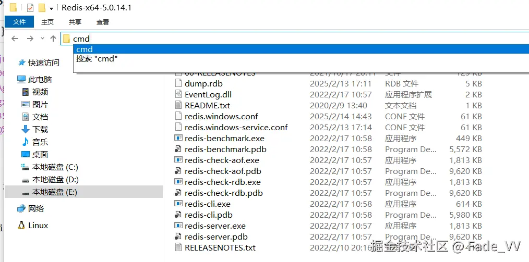Open the 图片 folder in sidebar

[40, 104]
